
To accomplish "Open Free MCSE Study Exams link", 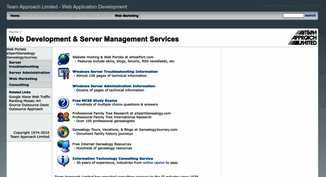I will (94, 100).
